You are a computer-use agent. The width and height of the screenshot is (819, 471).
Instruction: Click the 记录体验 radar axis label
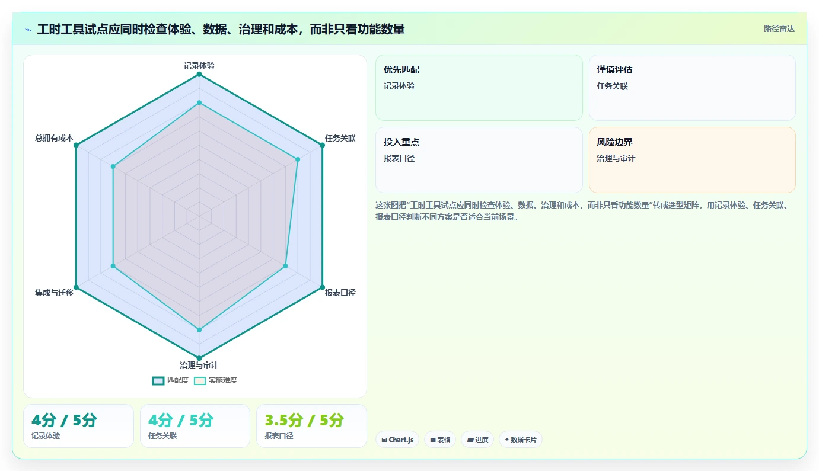point(199,66)
